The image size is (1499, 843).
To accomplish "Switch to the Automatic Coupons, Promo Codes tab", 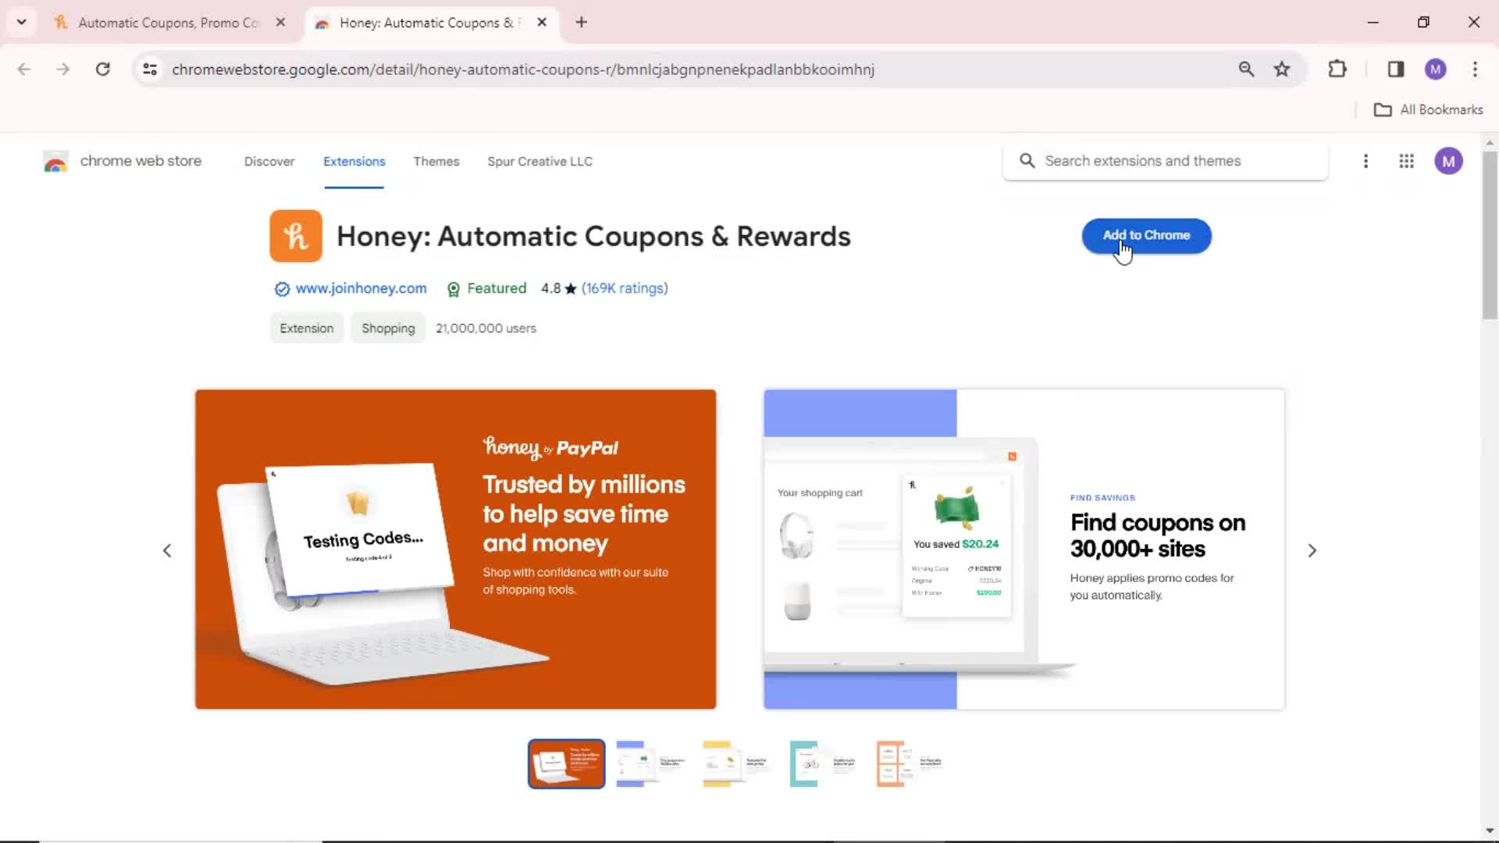I will [169, 23].
